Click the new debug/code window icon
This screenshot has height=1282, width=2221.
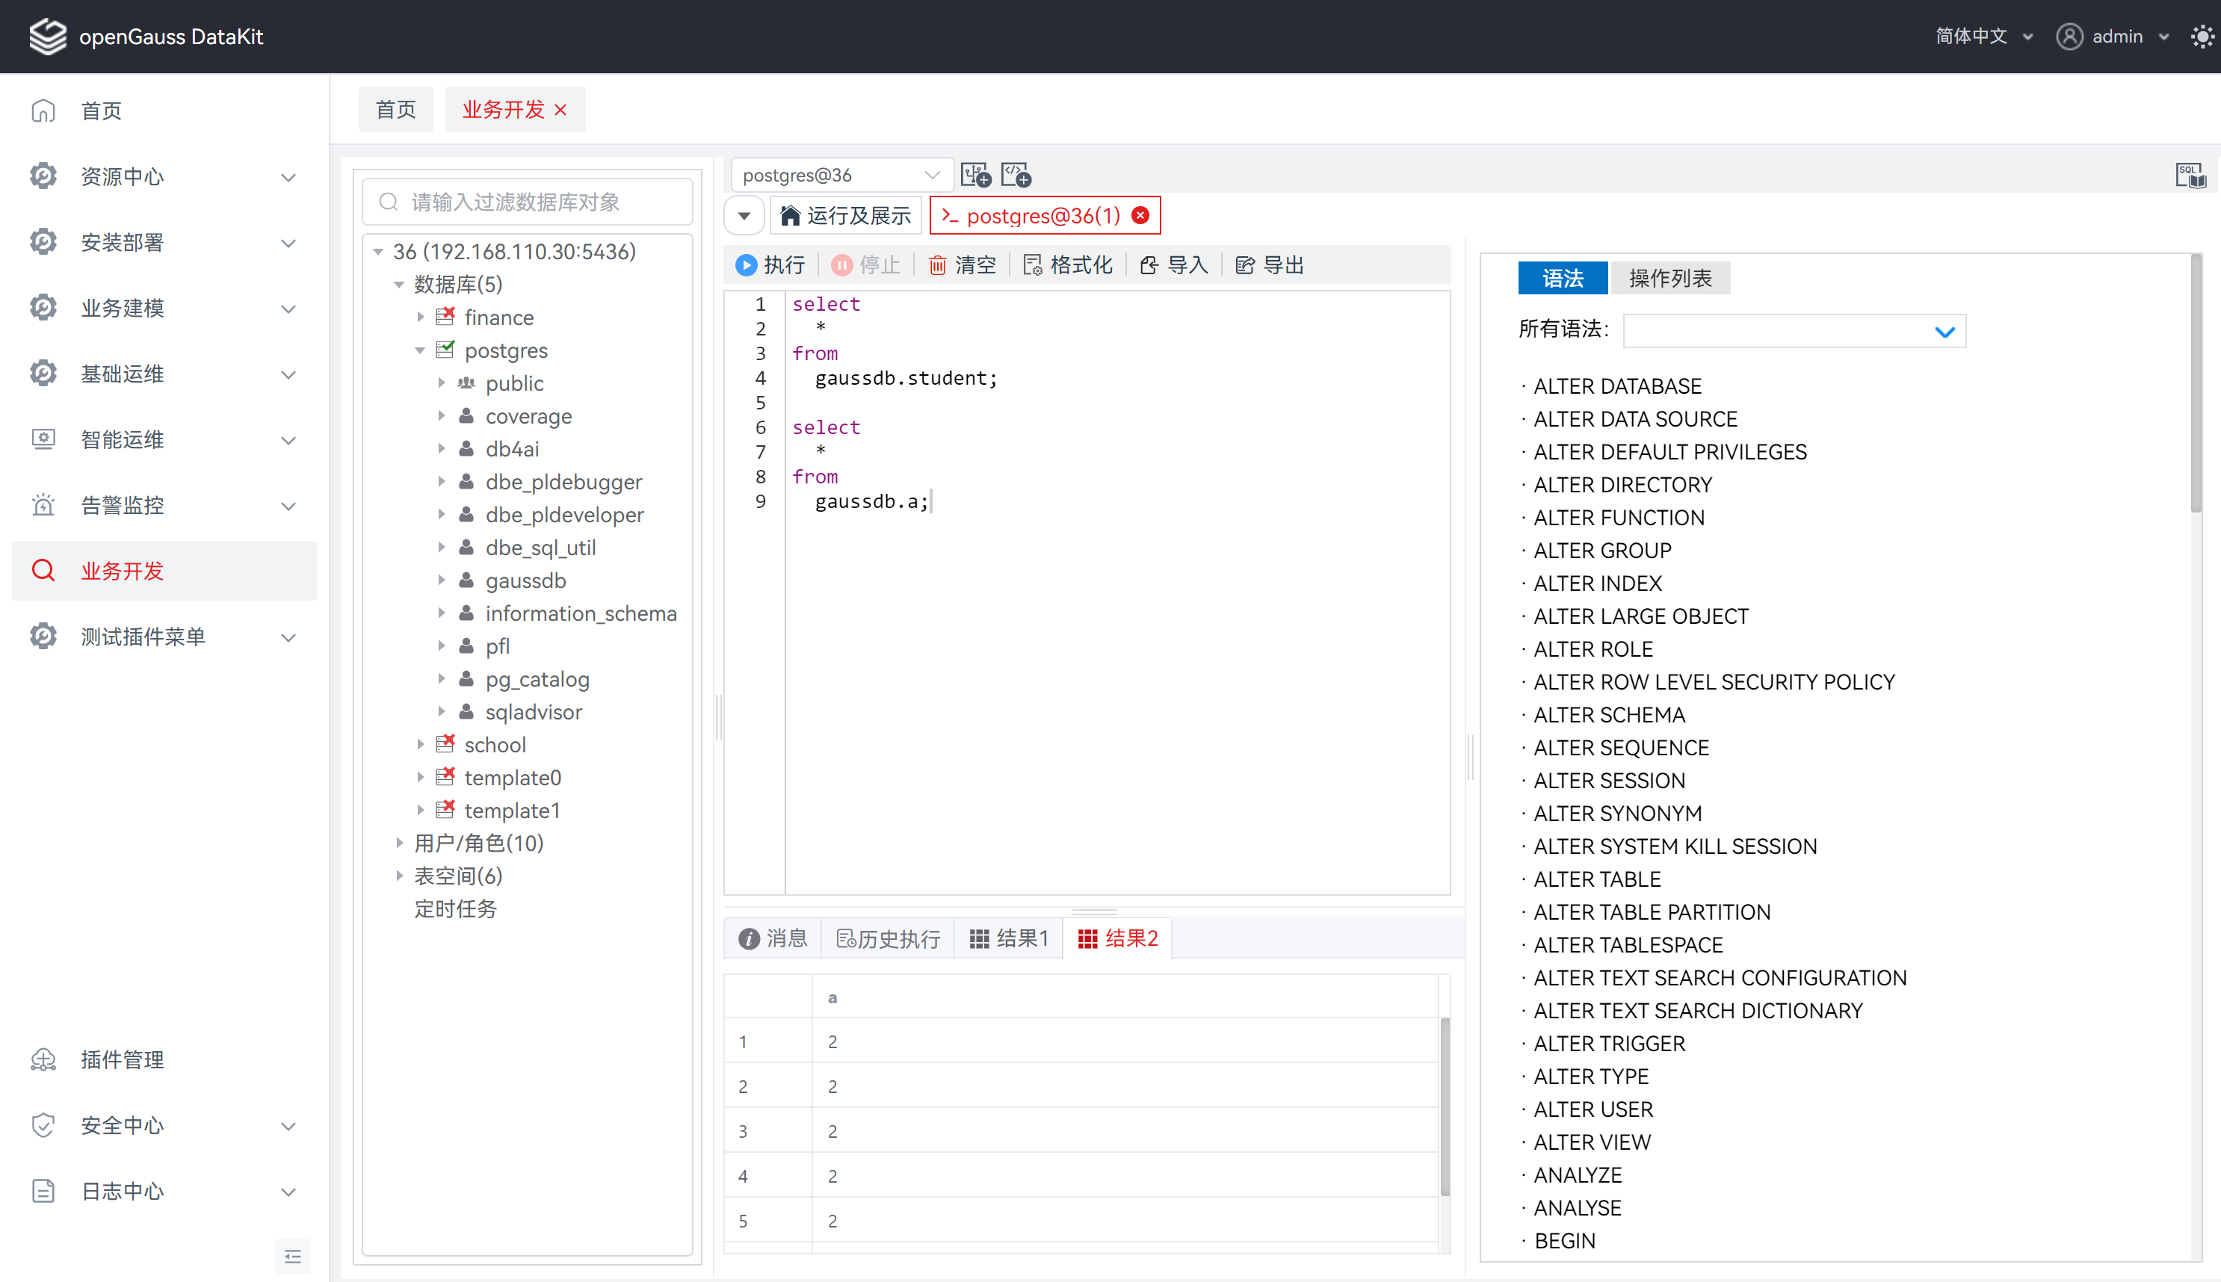[1016, 176]
